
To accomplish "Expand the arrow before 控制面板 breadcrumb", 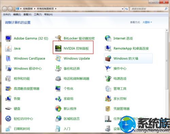I will pyautogui.click(x=21, y=9).
